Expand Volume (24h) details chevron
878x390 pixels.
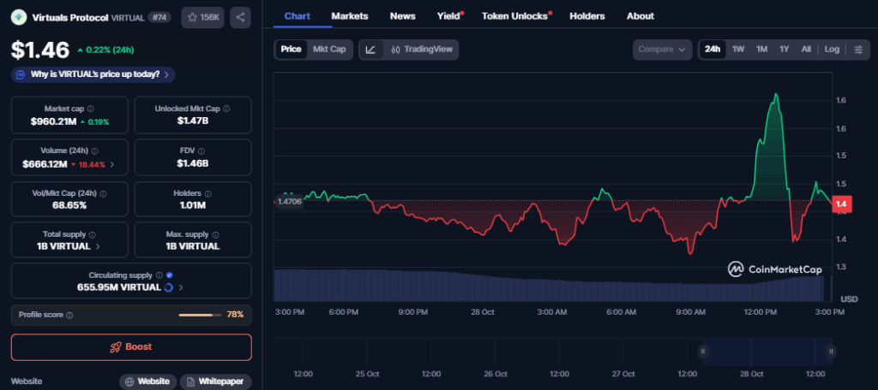112,165
